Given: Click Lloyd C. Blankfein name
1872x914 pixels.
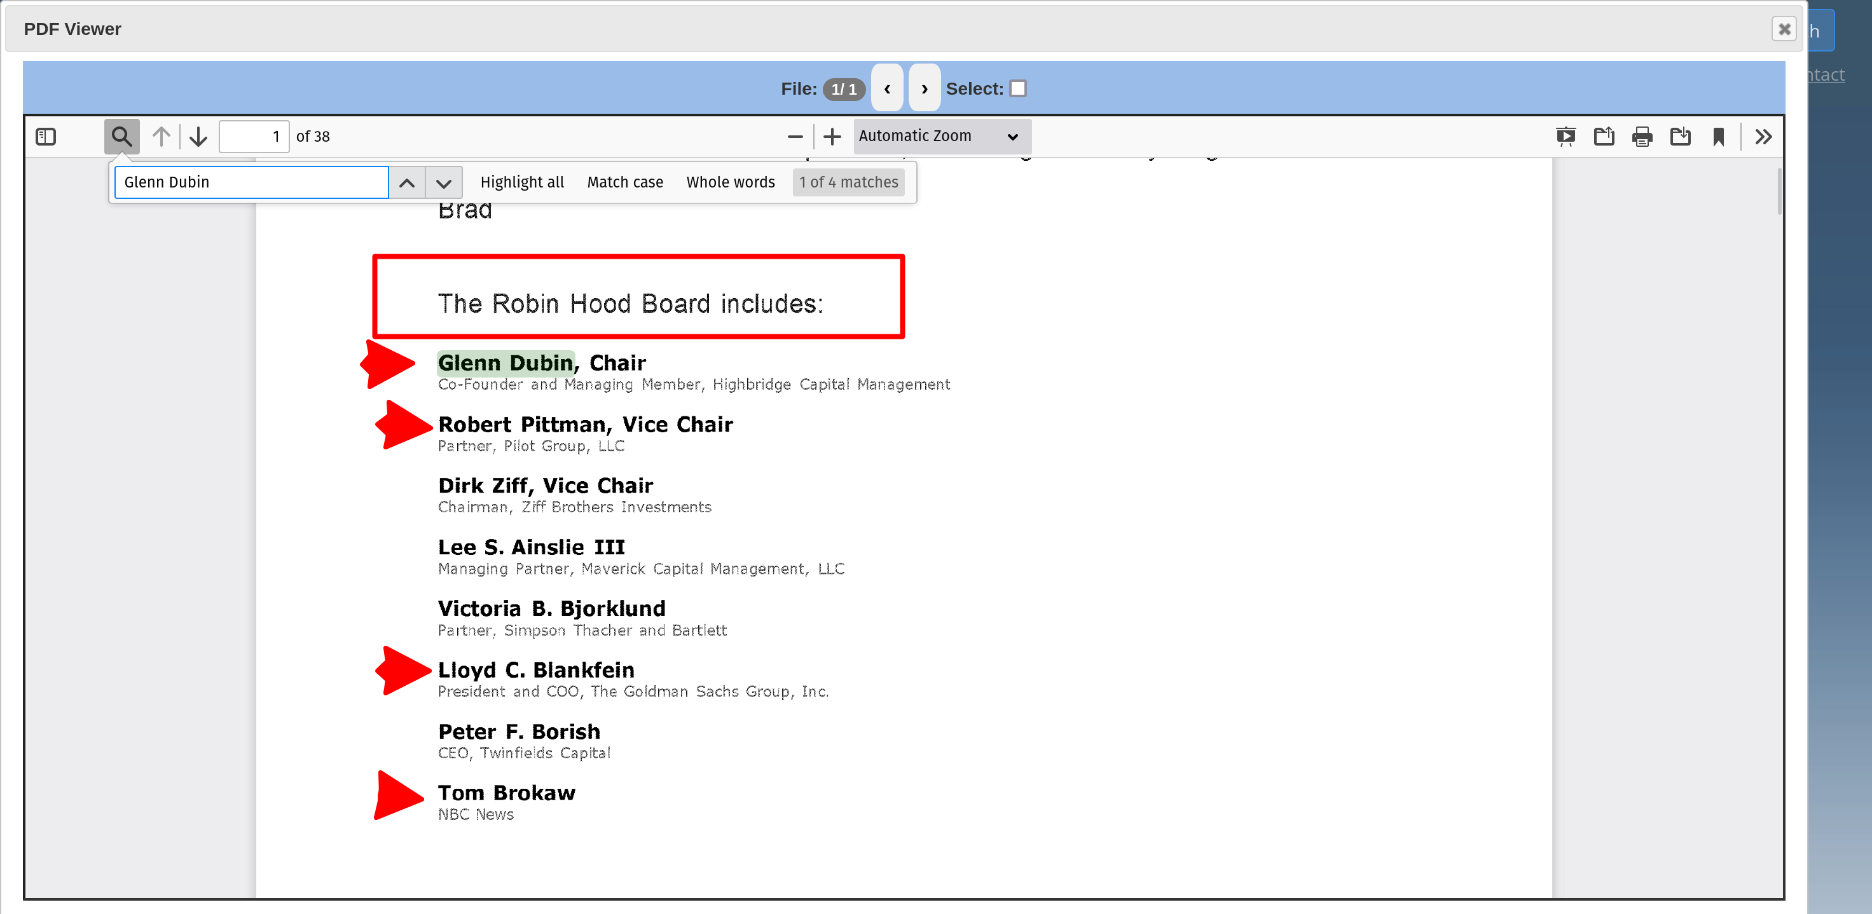Looking at the screenshot, I should (535, 670).
